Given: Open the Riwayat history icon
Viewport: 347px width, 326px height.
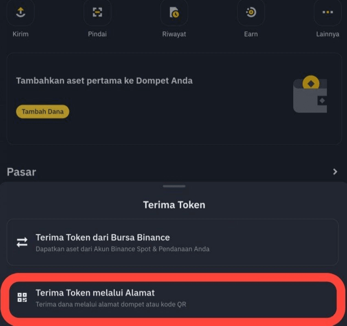Looking at the screenshot, I should 174,13.
